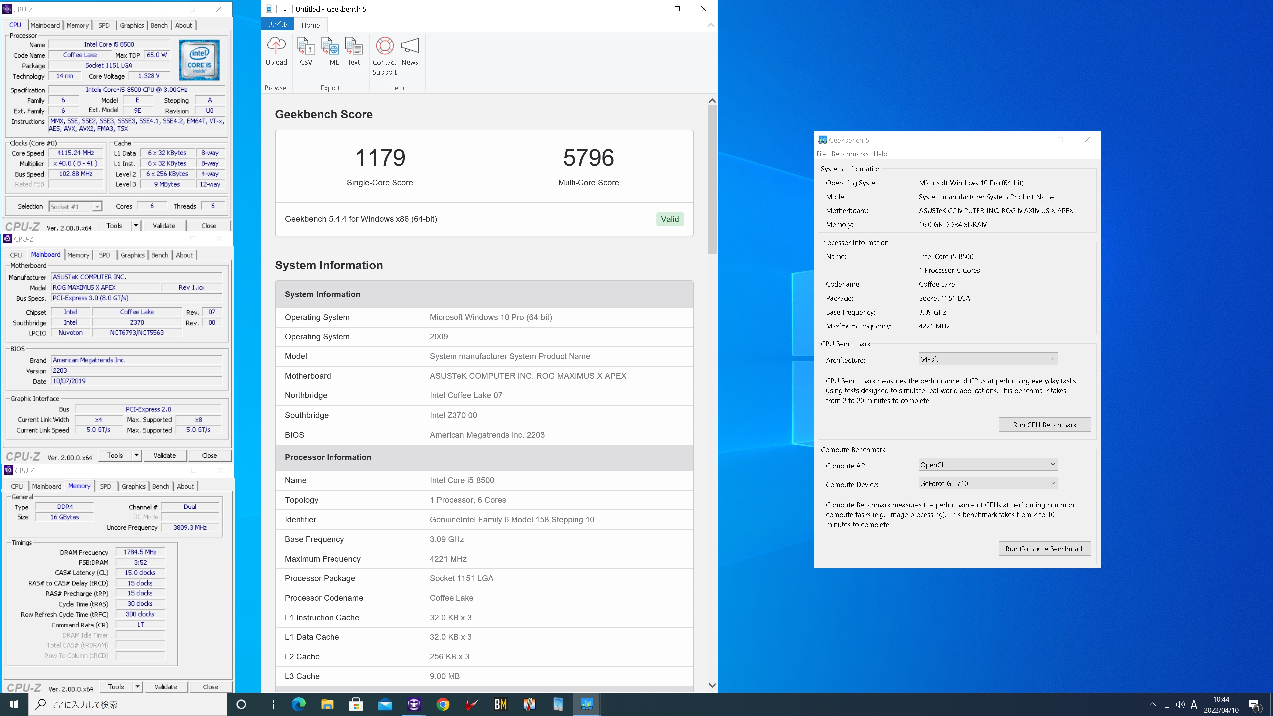Open the thermometer-style app icon on taskbar
This screenshot has width=1273, height=716.
point(529,704)
